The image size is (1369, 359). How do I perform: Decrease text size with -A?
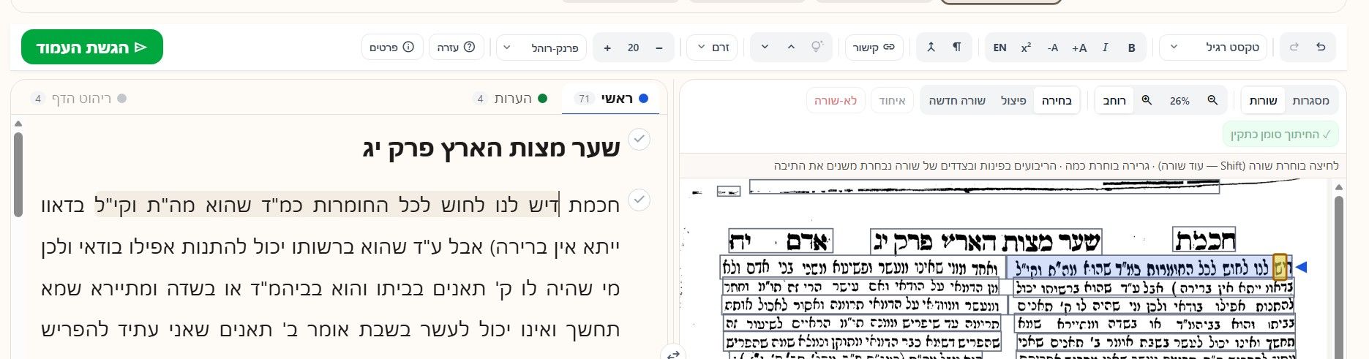point(1052,48)
